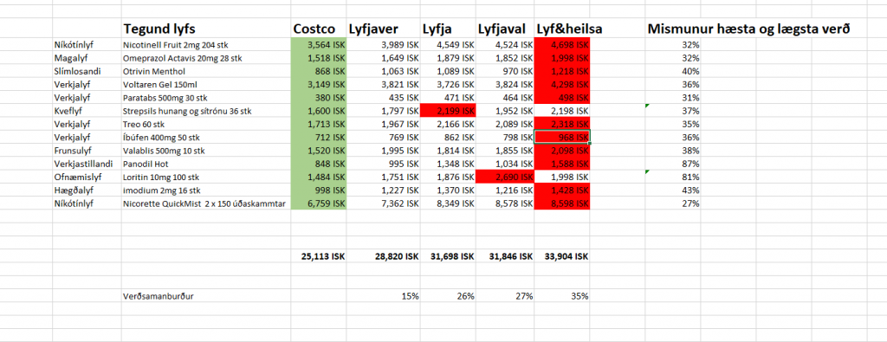This screenshot has width=887, height=342.
Task: Select the 25,113 ISK Costco total
Action: point(319,256)
